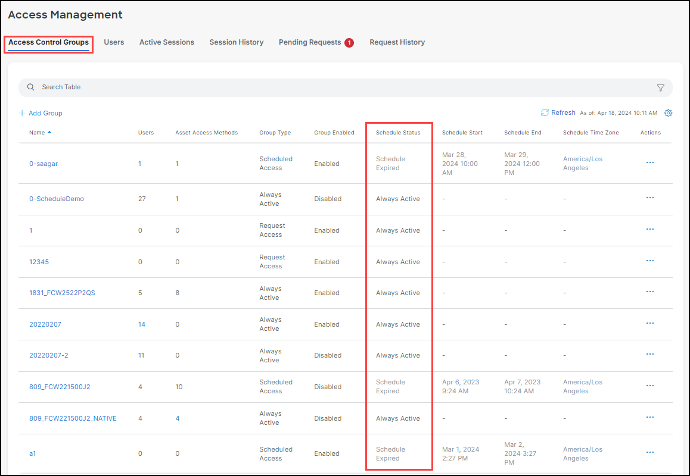Open the actions menu for 809_FCW221500J2
This screenshot has height=476, width=690.
coord(649,385)
